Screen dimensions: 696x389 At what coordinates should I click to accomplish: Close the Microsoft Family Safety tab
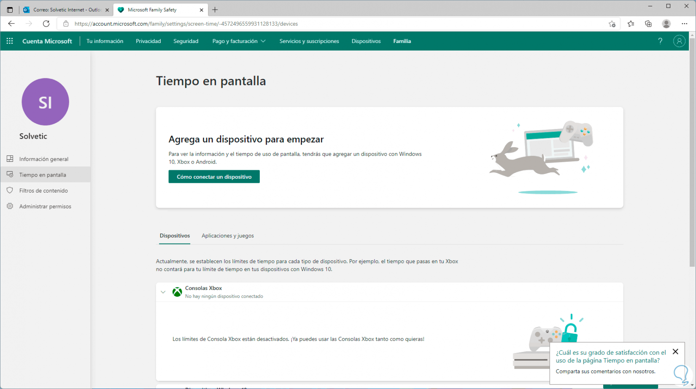tap(201, 10)
